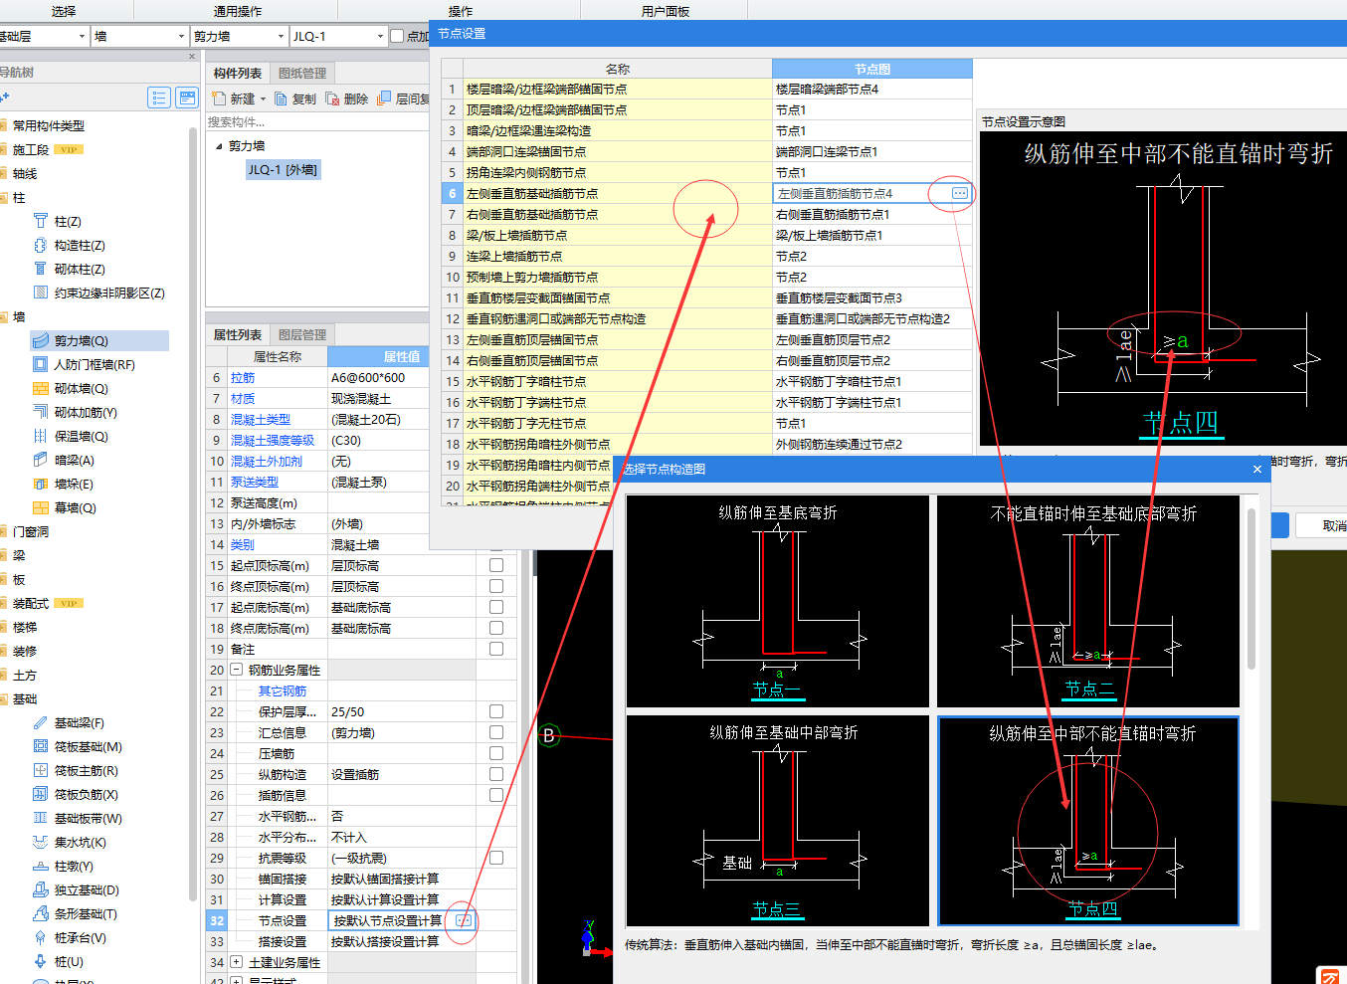
Task: Switch navigation tree to list view icon
Action: (159, 98)
